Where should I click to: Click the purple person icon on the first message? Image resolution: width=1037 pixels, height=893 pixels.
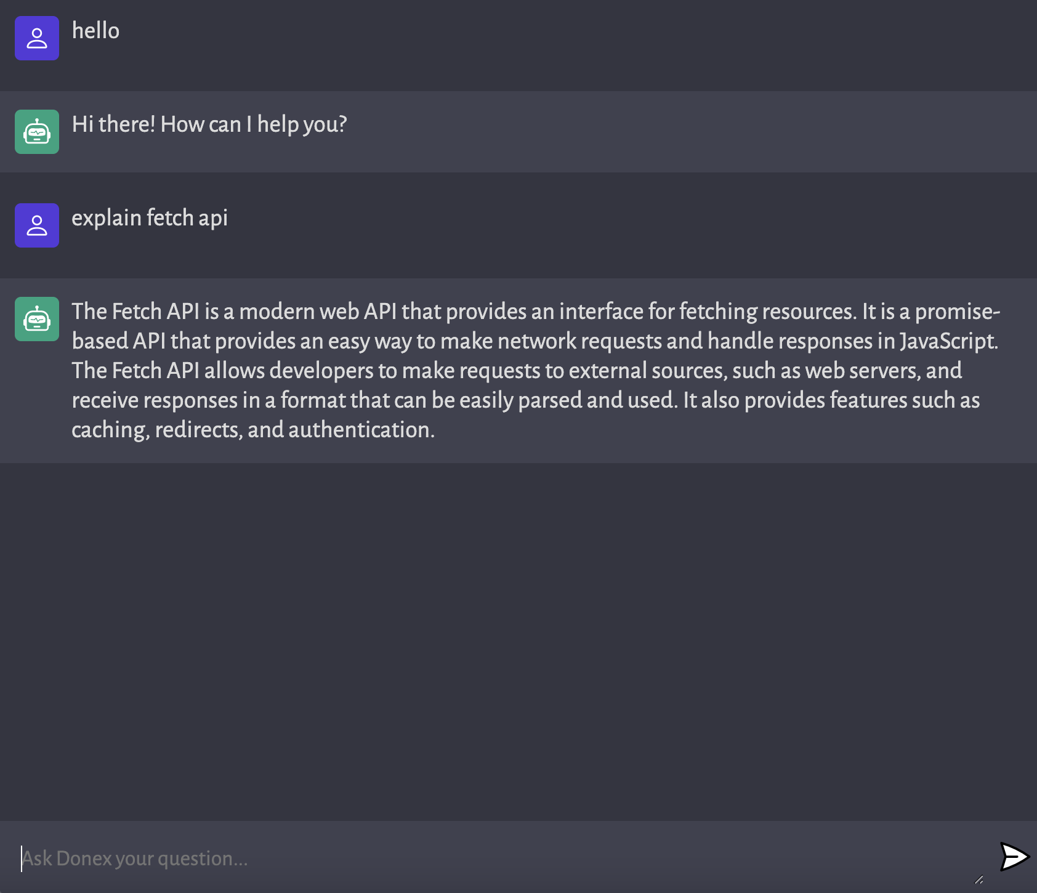coord(37,38)
